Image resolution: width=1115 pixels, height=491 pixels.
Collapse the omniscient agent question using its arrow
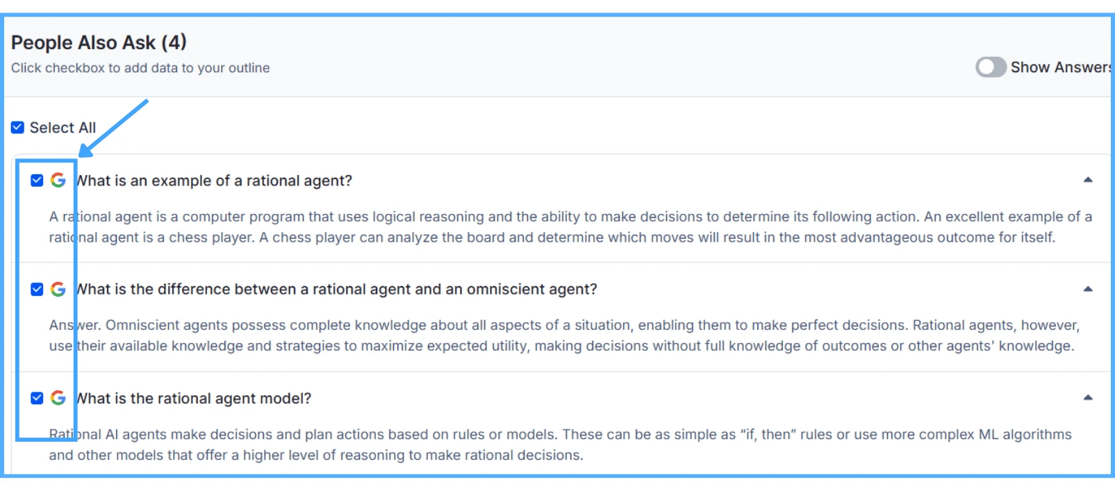pyautogui.click(x=1088, y=289)
